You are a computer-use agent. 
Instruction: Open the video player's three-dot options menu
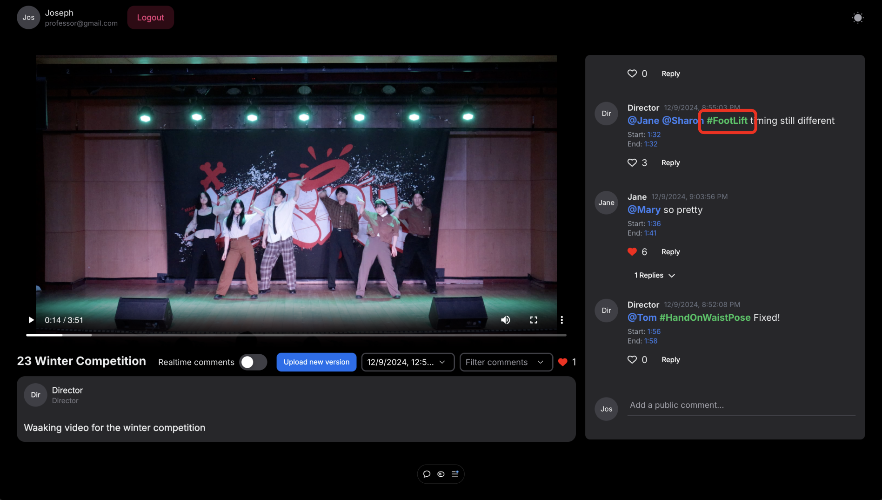tap(561, 320)
